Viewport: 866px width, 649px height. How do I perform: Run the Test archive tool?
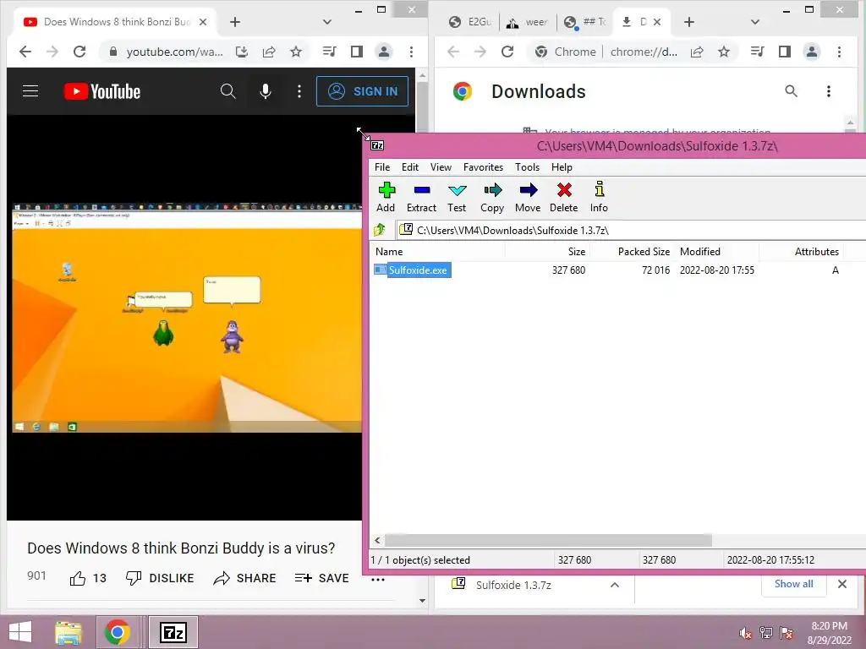(457, 197)
